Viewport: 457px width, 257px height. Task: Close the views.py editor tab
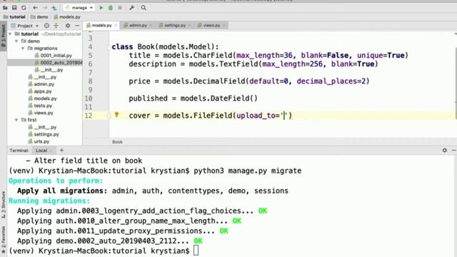(224, 26)
